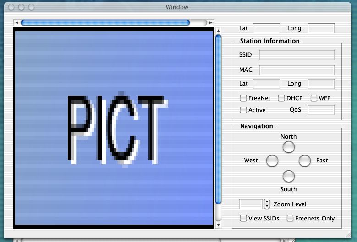Image resolution: width=357 pixels, height=242 pixels.
Task: Enable the View SSIDs checkbox
Action: click(x=243, y=218)
